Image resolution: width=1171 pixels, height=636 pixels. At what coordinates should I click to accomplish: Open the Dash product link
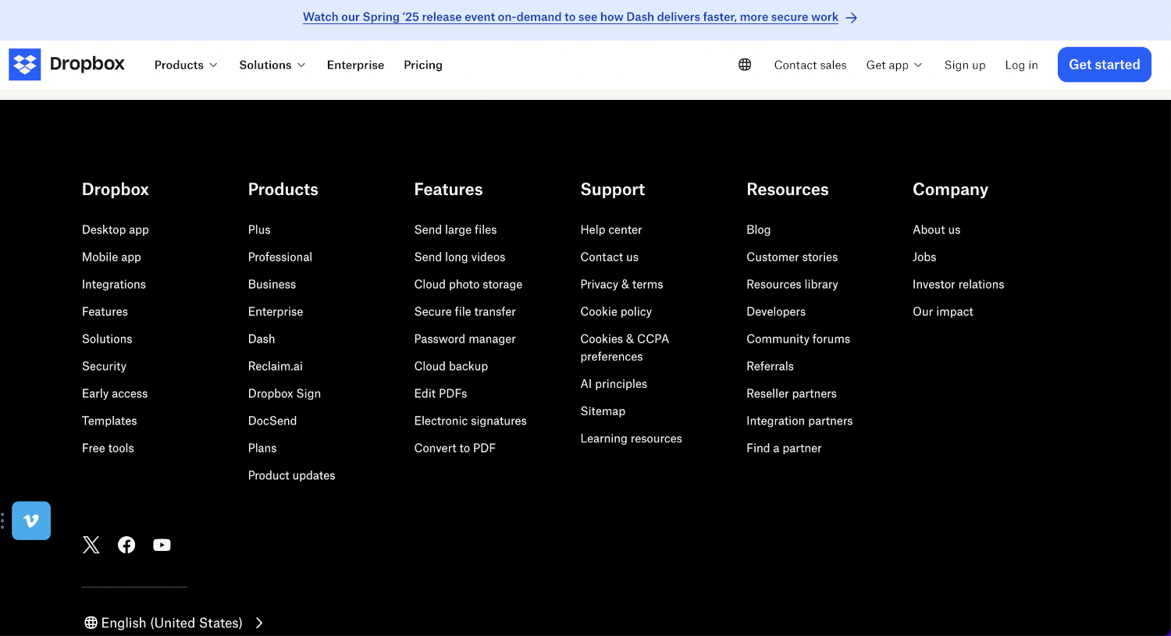[262, 339]
